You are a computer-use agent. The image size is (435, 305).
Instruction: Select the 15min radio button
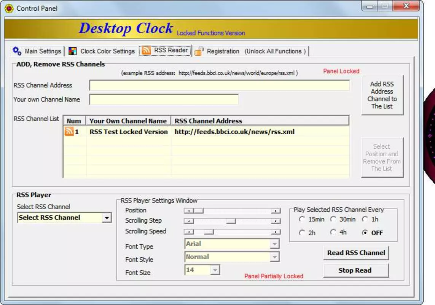pos(302,219)
